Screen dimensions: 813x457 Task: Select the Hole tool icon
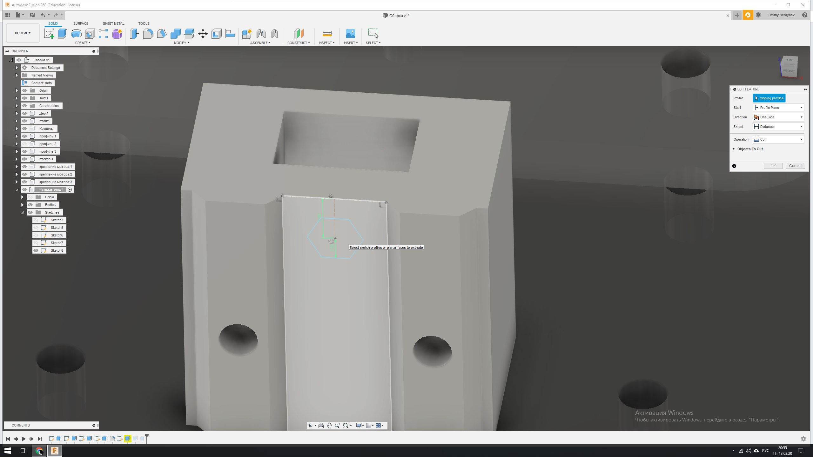pyautogui.click(x=90, y=33)
